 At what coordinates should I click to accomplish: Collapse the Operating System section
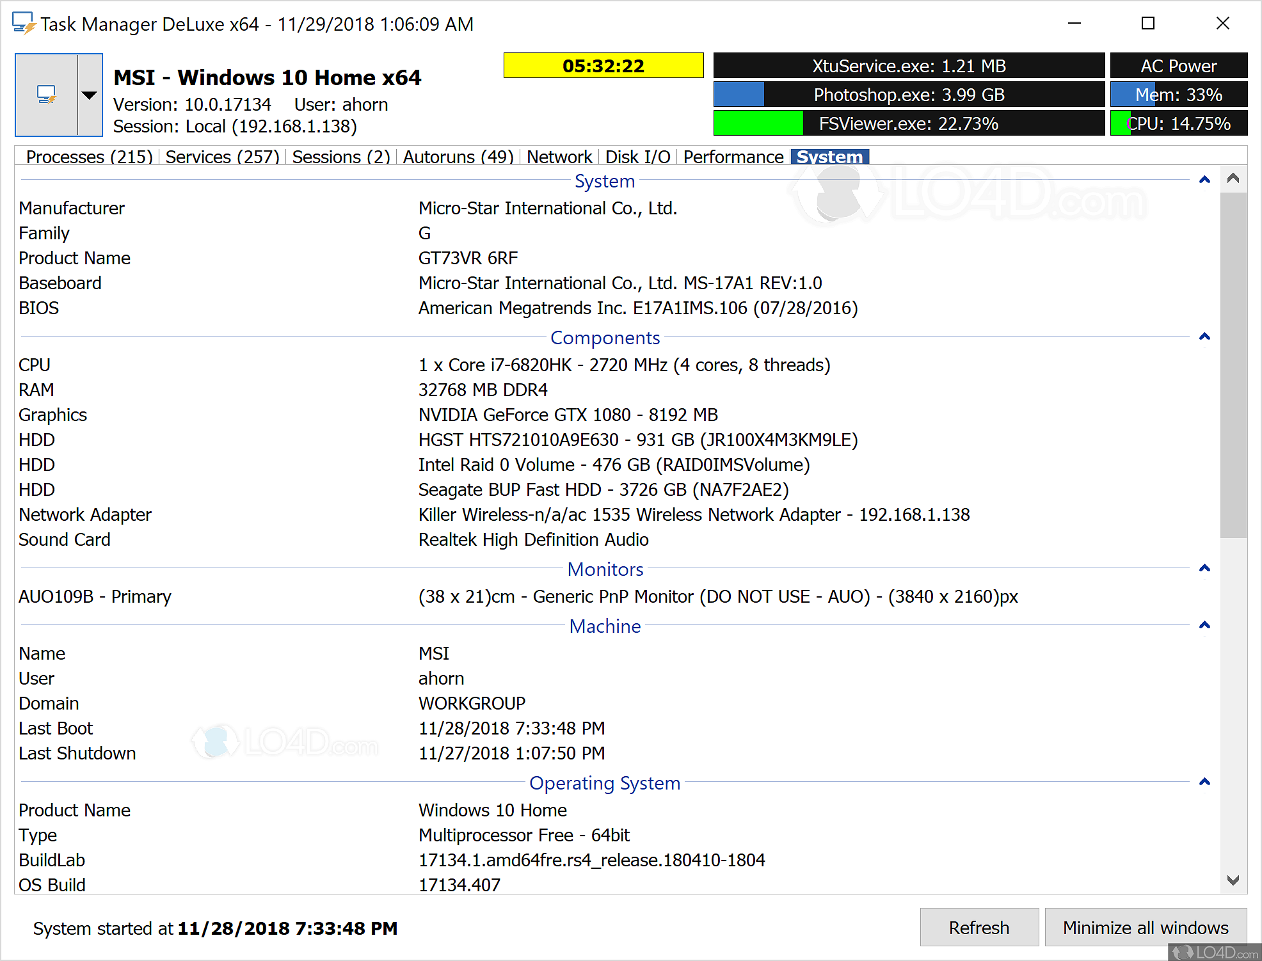[1204, 782]
